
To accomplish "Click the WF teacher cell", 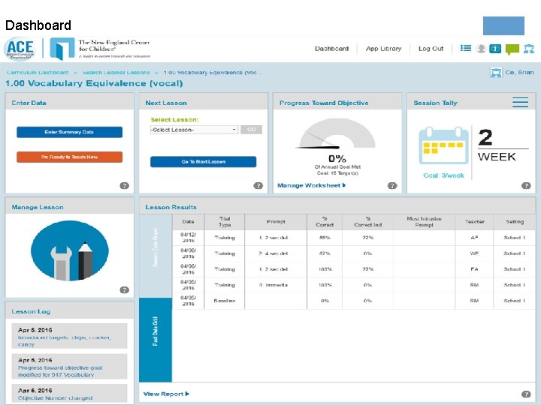I will tap(474, 253).
